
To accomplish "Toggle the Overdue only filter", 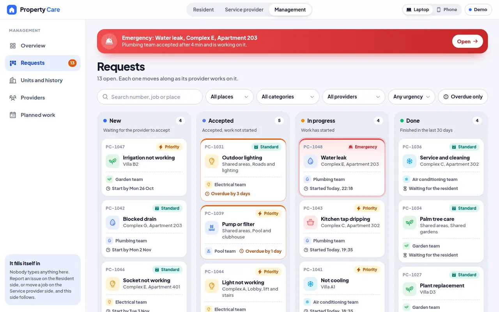I will click(x=463, y=97).
